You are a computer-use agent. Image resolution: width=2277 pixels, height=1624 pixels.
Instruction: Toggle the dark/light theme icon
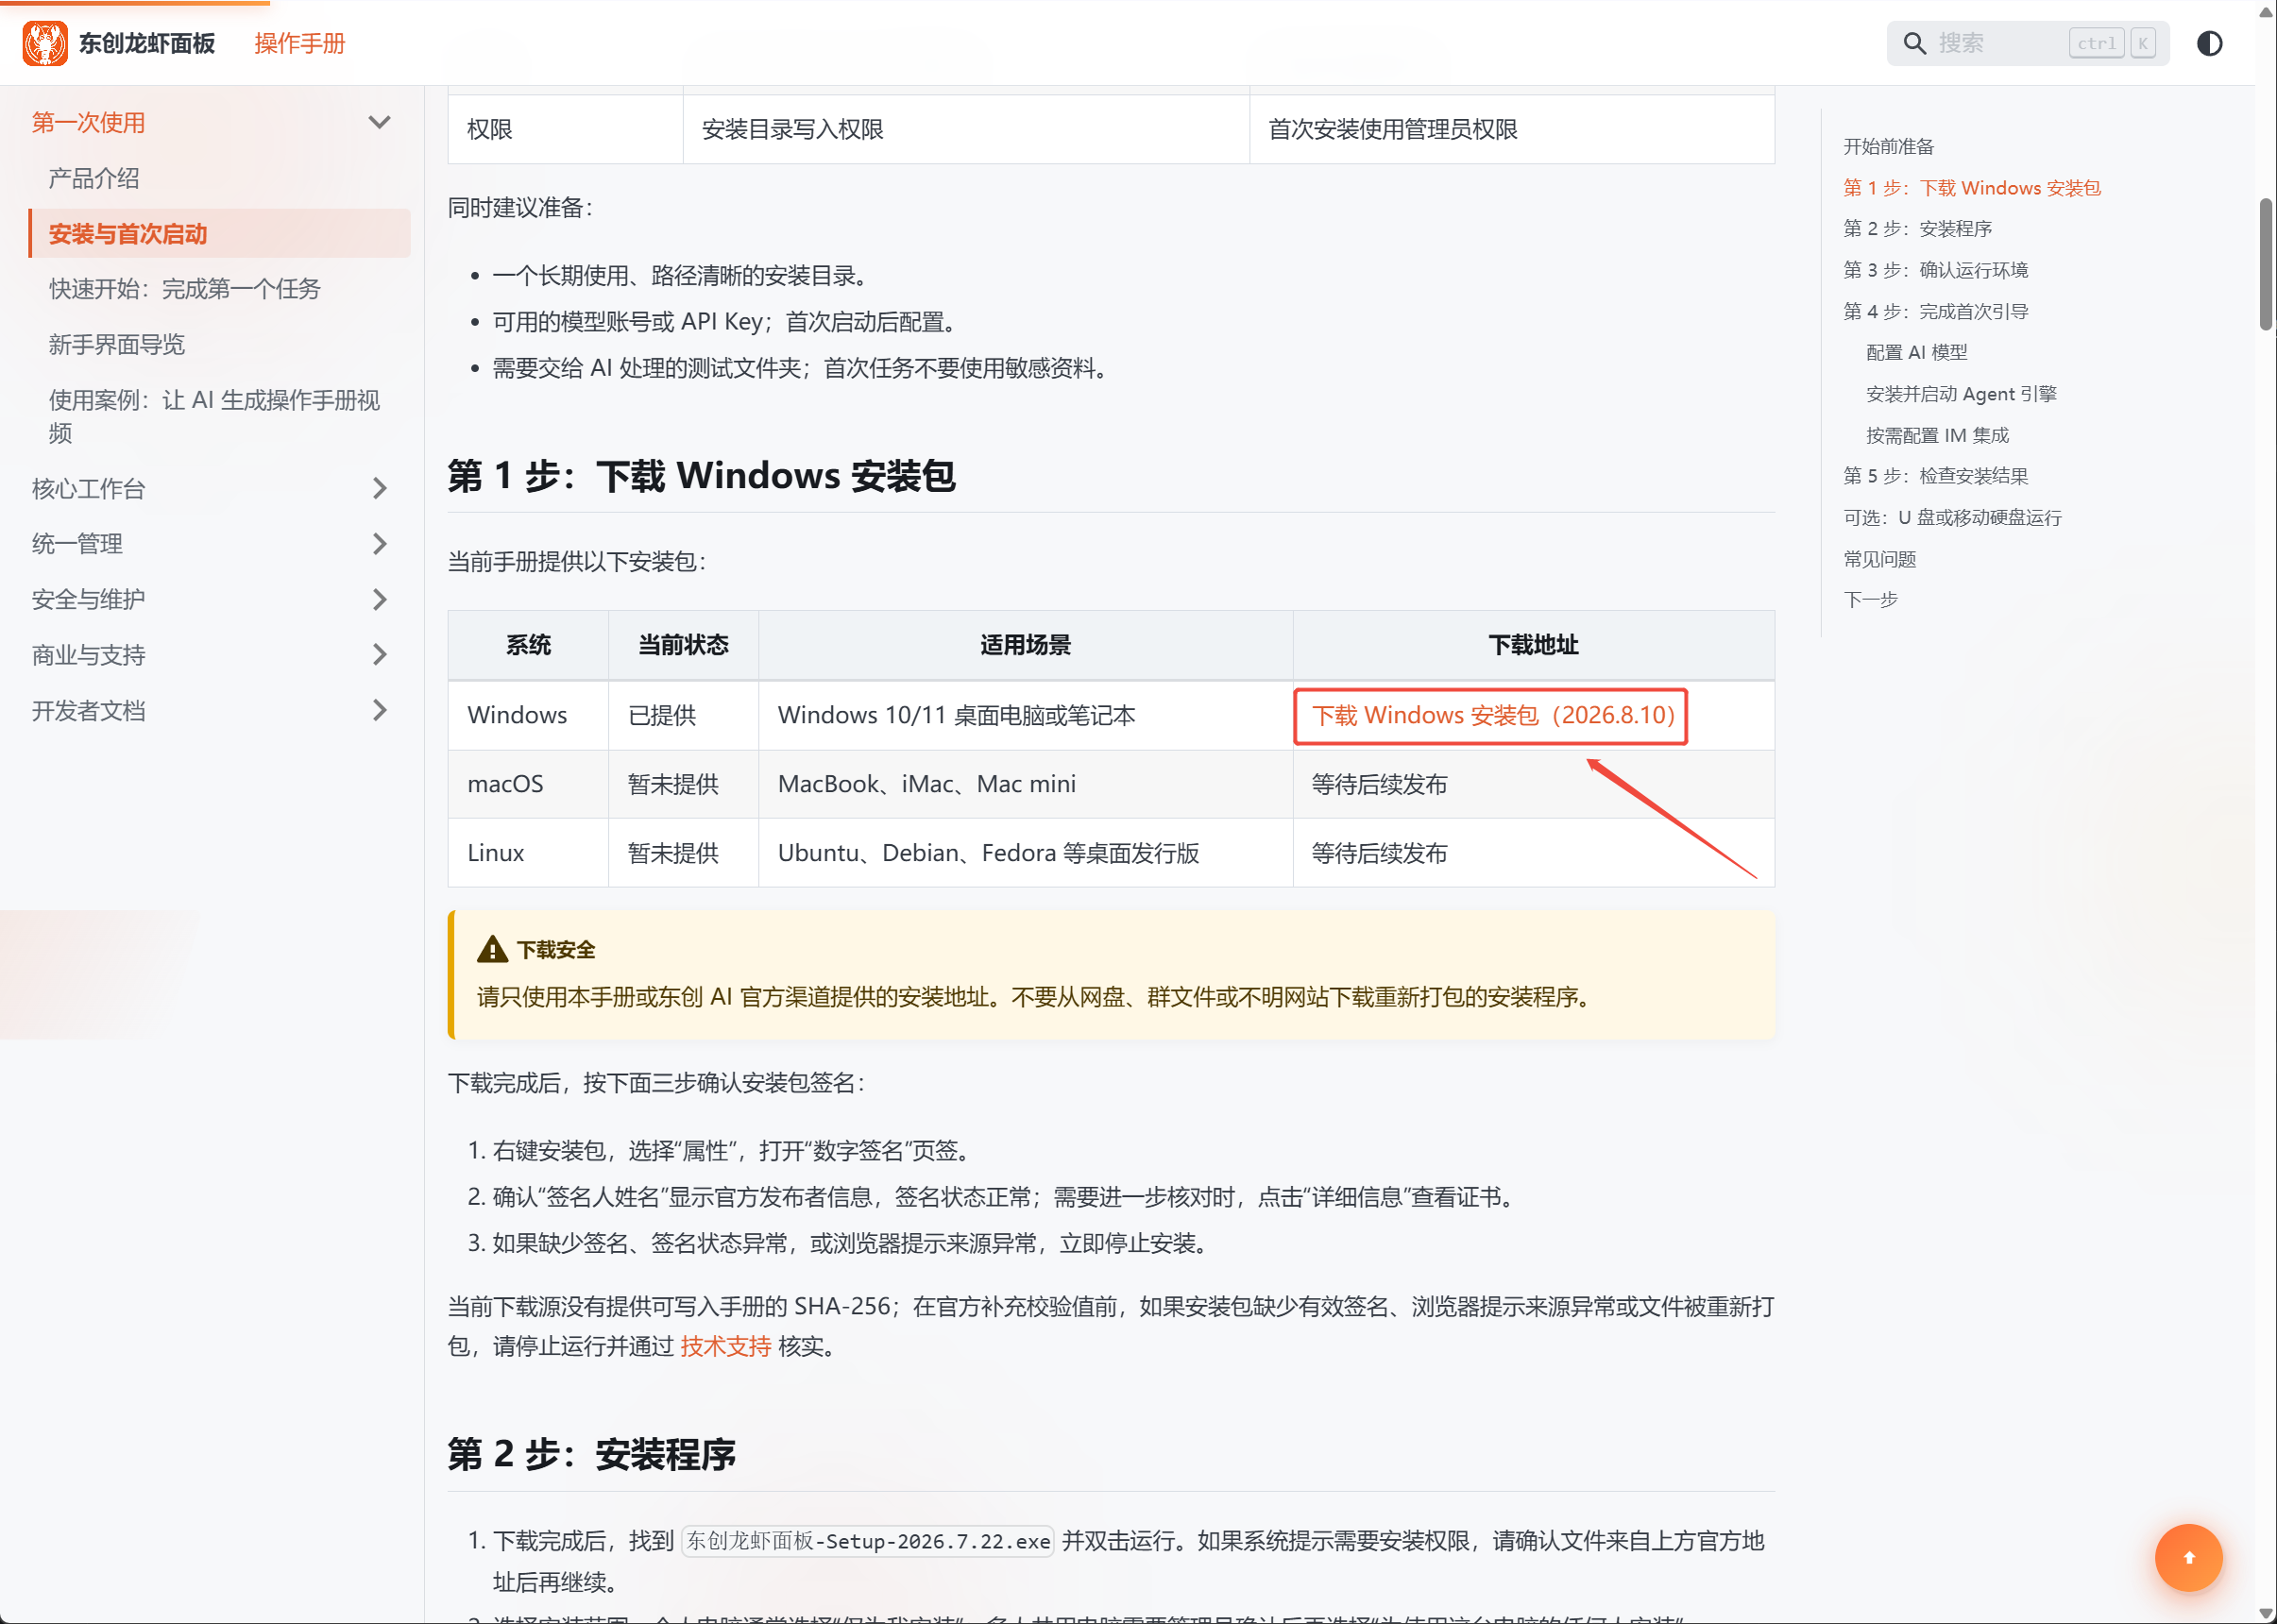click(x=2209, y=43)
